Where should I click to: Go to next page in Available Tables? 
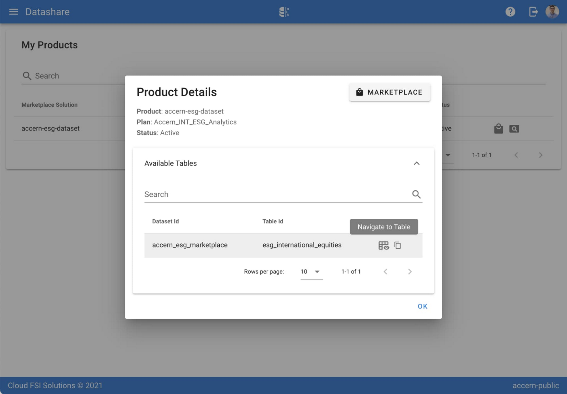pyautogui.click(x=409, y=272)
